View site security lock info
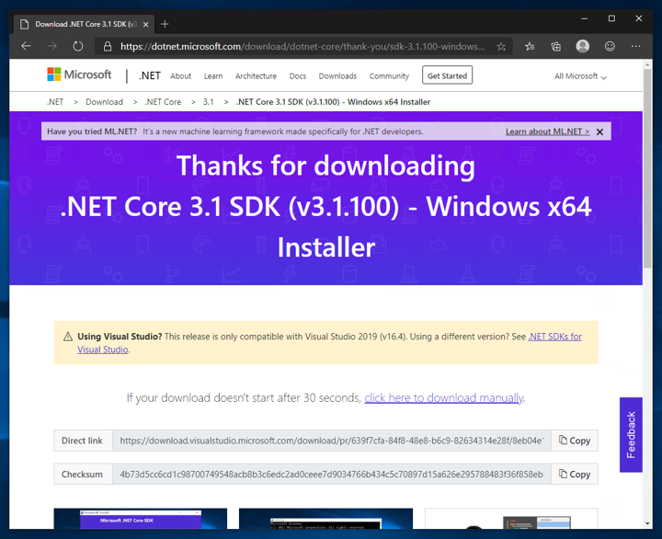This screenshot has height=539, width=662. pyautogui.click(x=108, y=47)
